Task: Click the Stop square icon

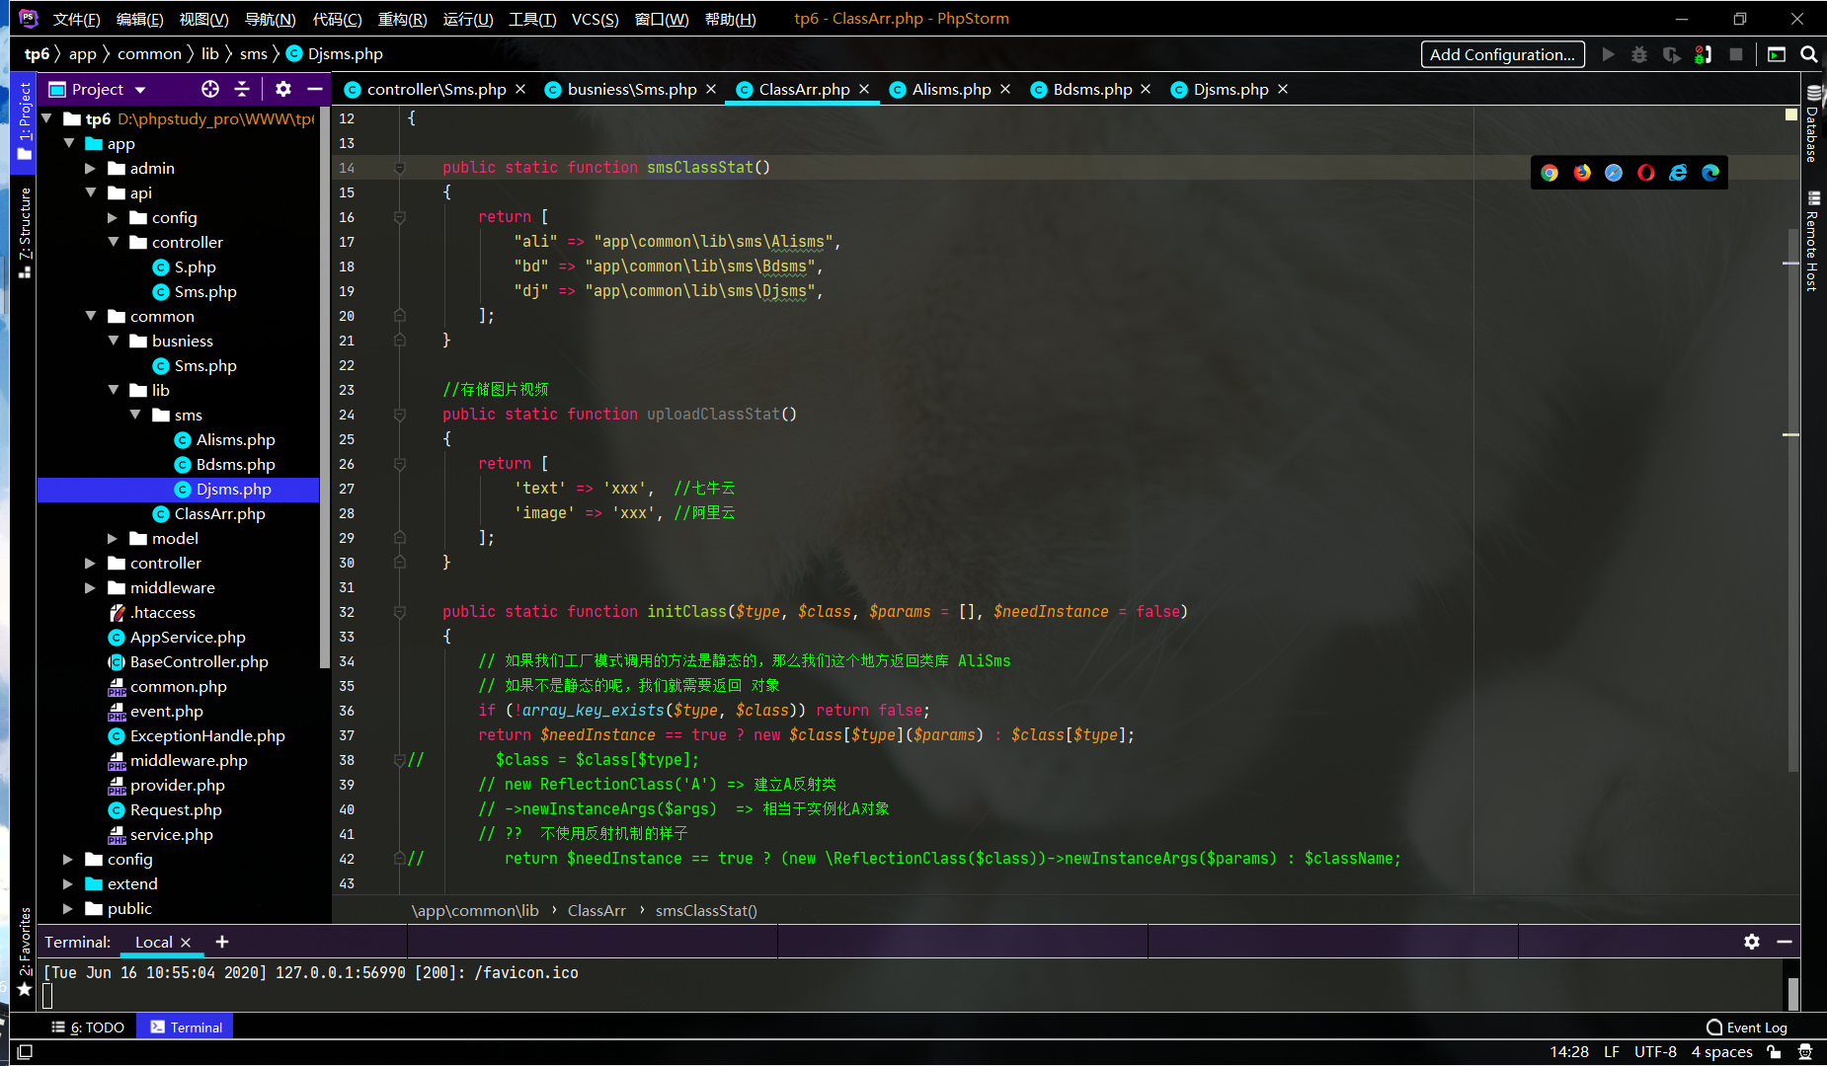Action: click(x=1736, y=54)
